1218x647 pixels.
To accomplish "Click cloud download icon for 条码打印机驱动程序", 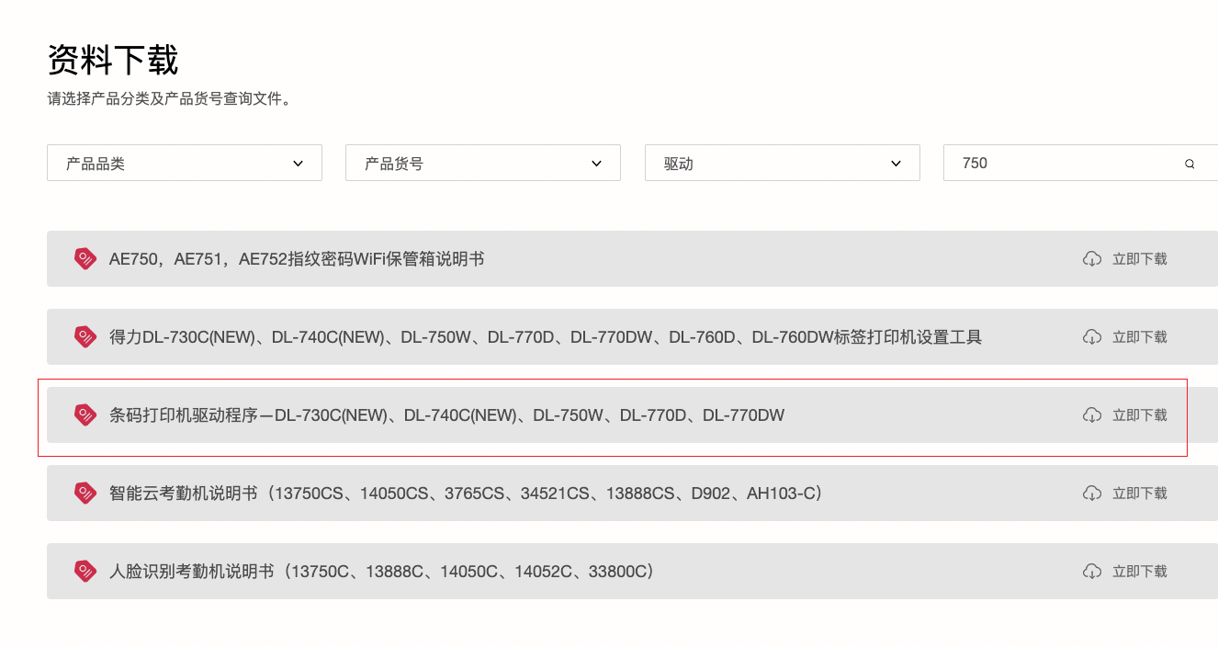I will pos(1091,415).
